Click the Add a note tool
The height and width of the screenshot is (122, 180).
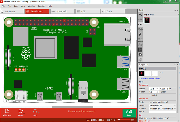7,113
